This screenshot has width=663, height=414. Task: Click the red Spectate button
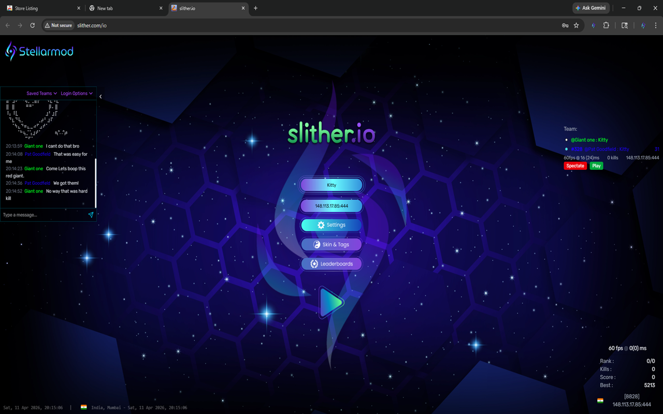(x=575, y=166)
